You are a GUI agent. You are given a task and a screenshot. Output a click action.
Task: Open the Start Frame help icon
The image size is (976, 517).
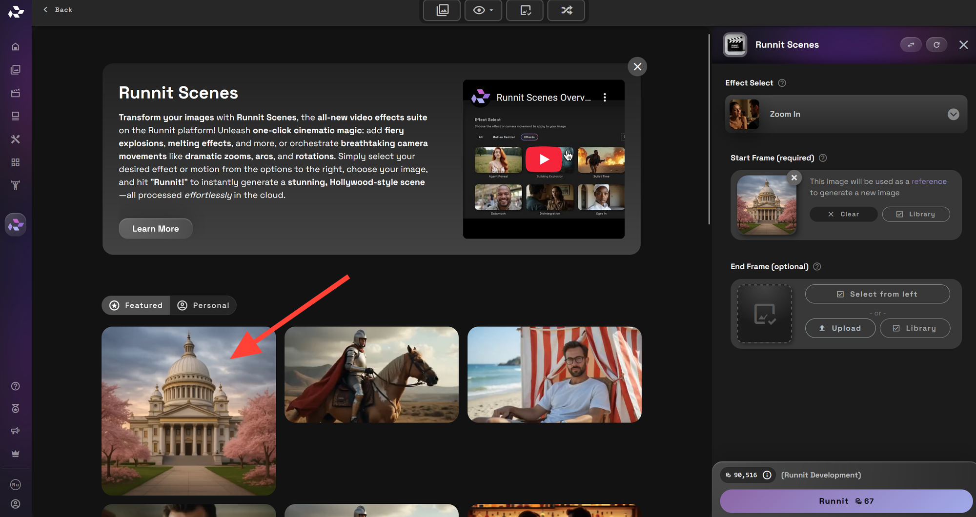[x=823, y=158]
